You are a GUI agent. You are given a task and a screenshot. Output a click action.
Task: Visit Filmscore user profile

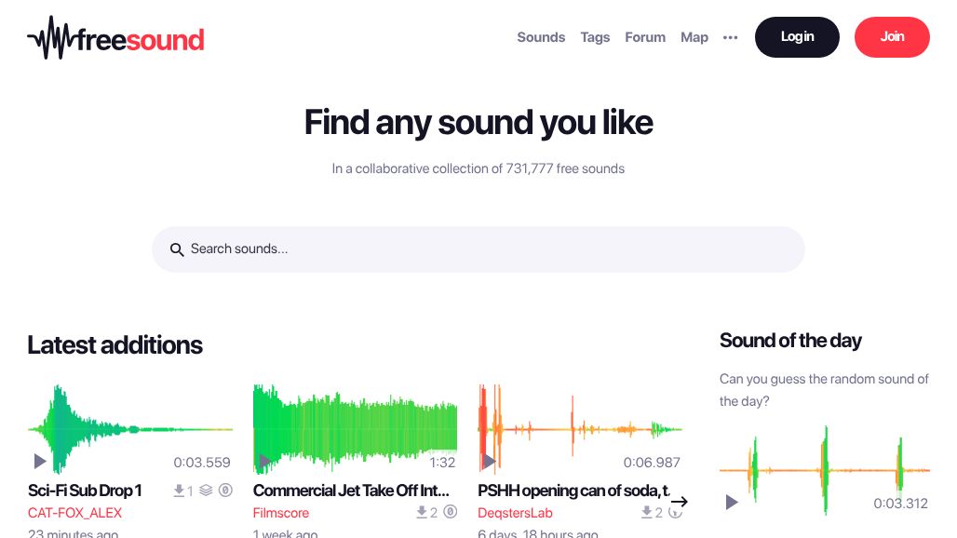[x=281, y=513]
